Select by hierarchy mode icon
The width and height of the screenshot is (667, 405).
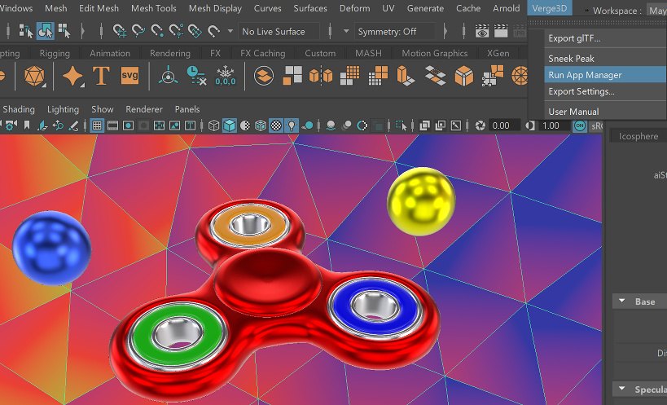point(25,31)
